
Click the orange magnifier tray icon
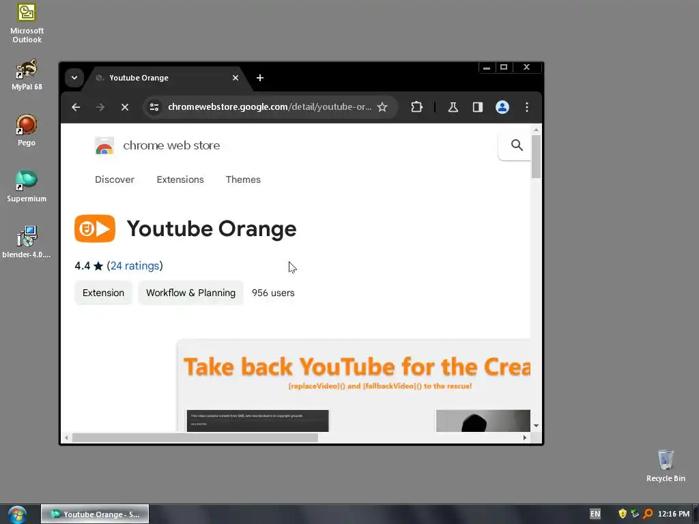[x=648, y=514]
